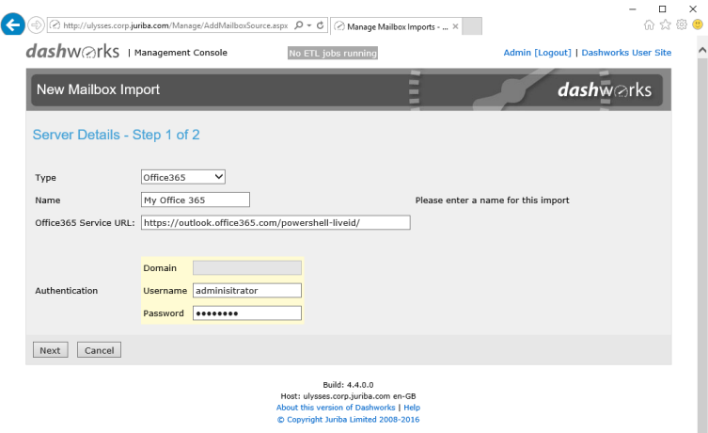Click the Server Details - Step 1 of 2 heading
The image size is (708, 433).
pyautogui.click(x=116, y=135)
